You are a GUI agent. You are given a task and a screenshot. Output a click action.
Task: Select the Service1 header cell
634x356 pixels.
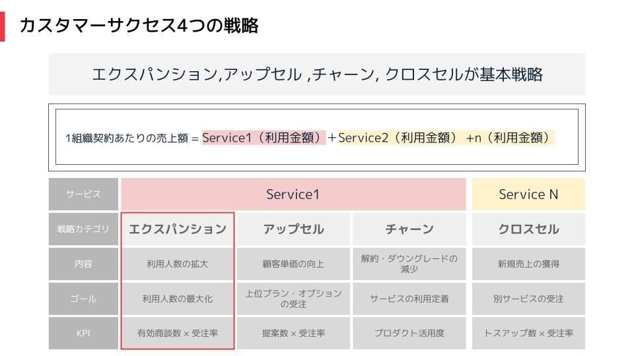[x=293, y=194]
